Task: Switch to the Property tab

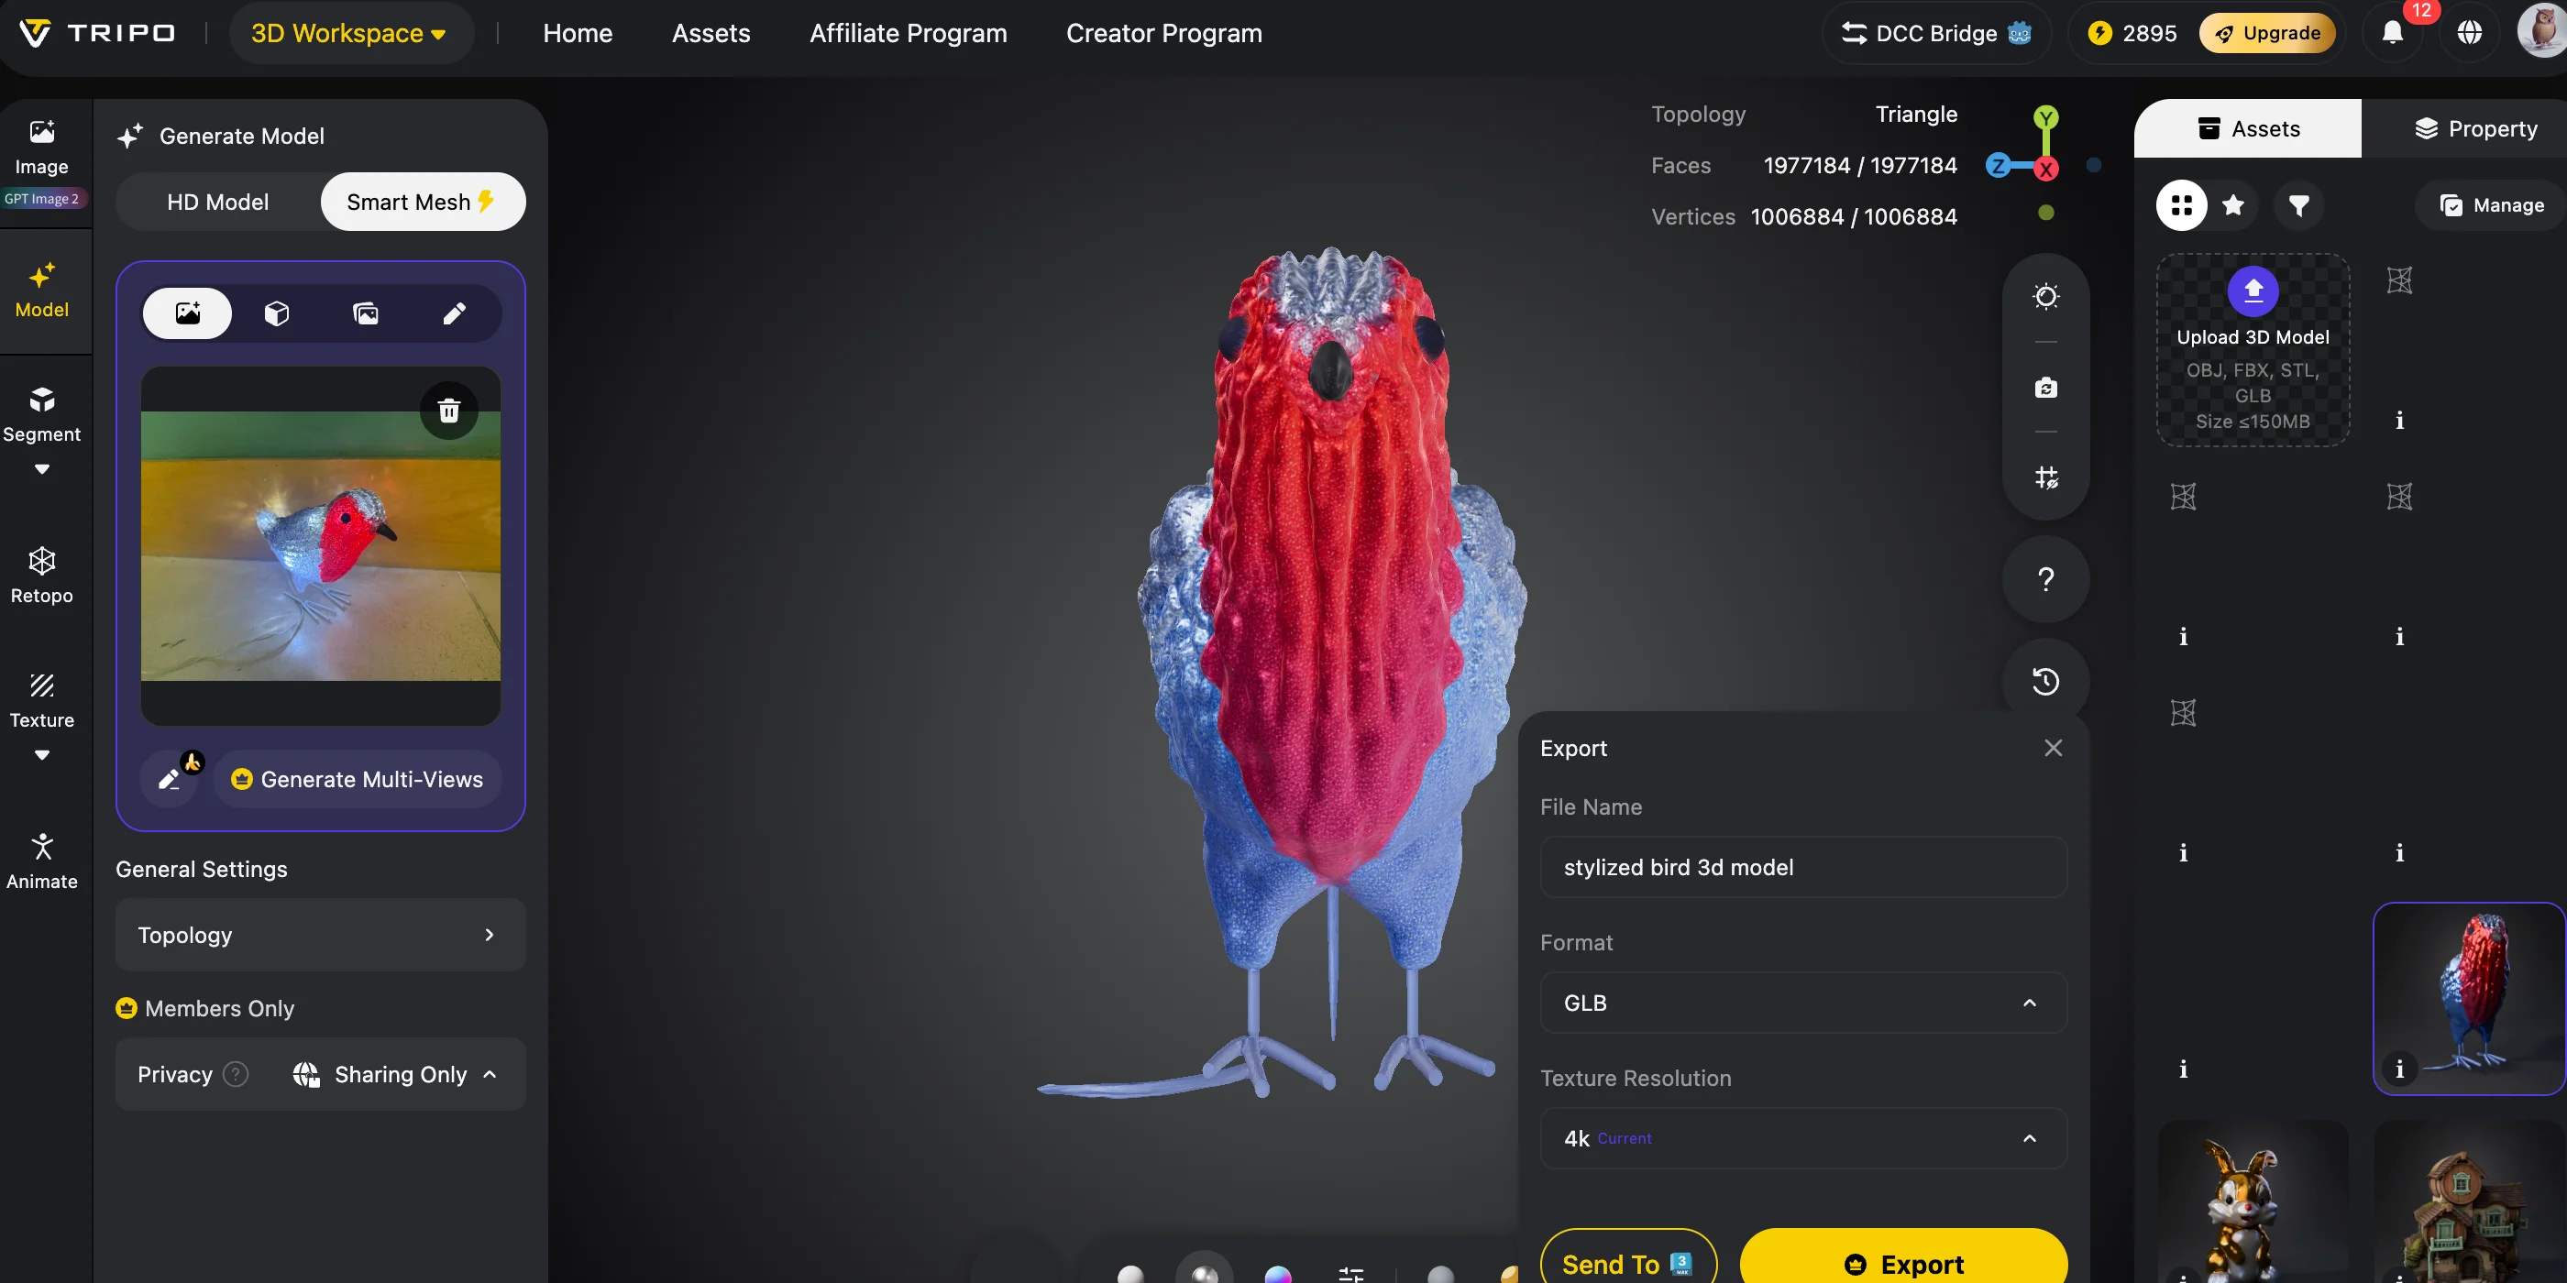Action: [x=2474, y=127]
